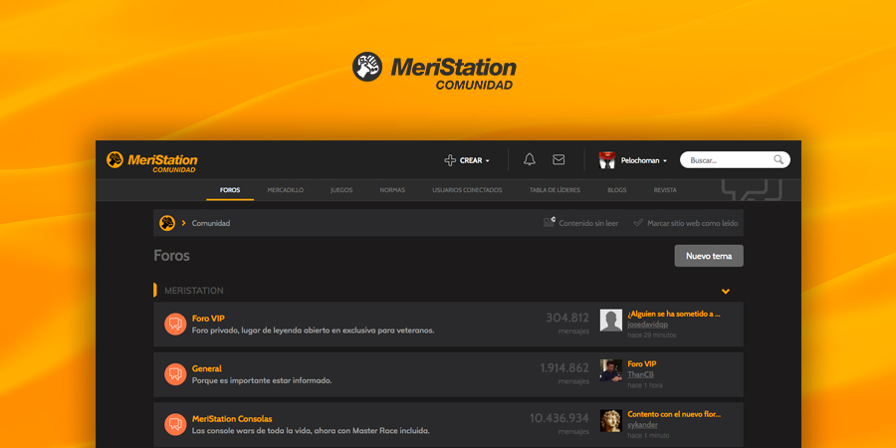Click the Foro VIP forum bubble icon

175,324
